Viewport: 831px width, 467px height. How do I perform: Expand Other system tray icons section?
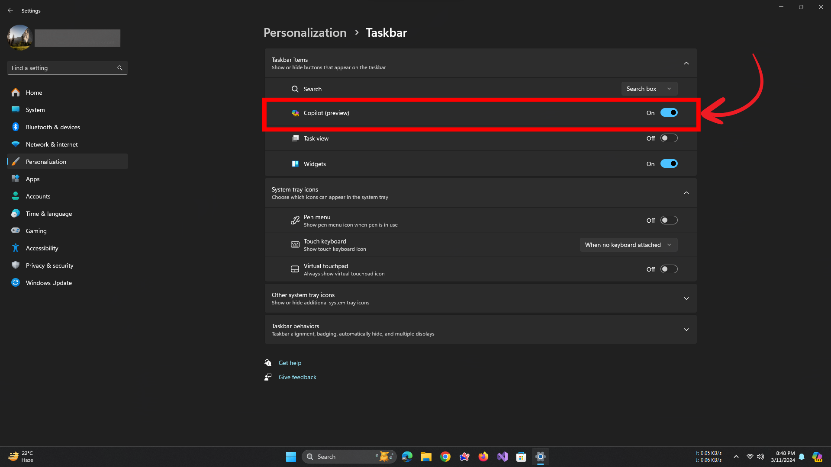686,298
